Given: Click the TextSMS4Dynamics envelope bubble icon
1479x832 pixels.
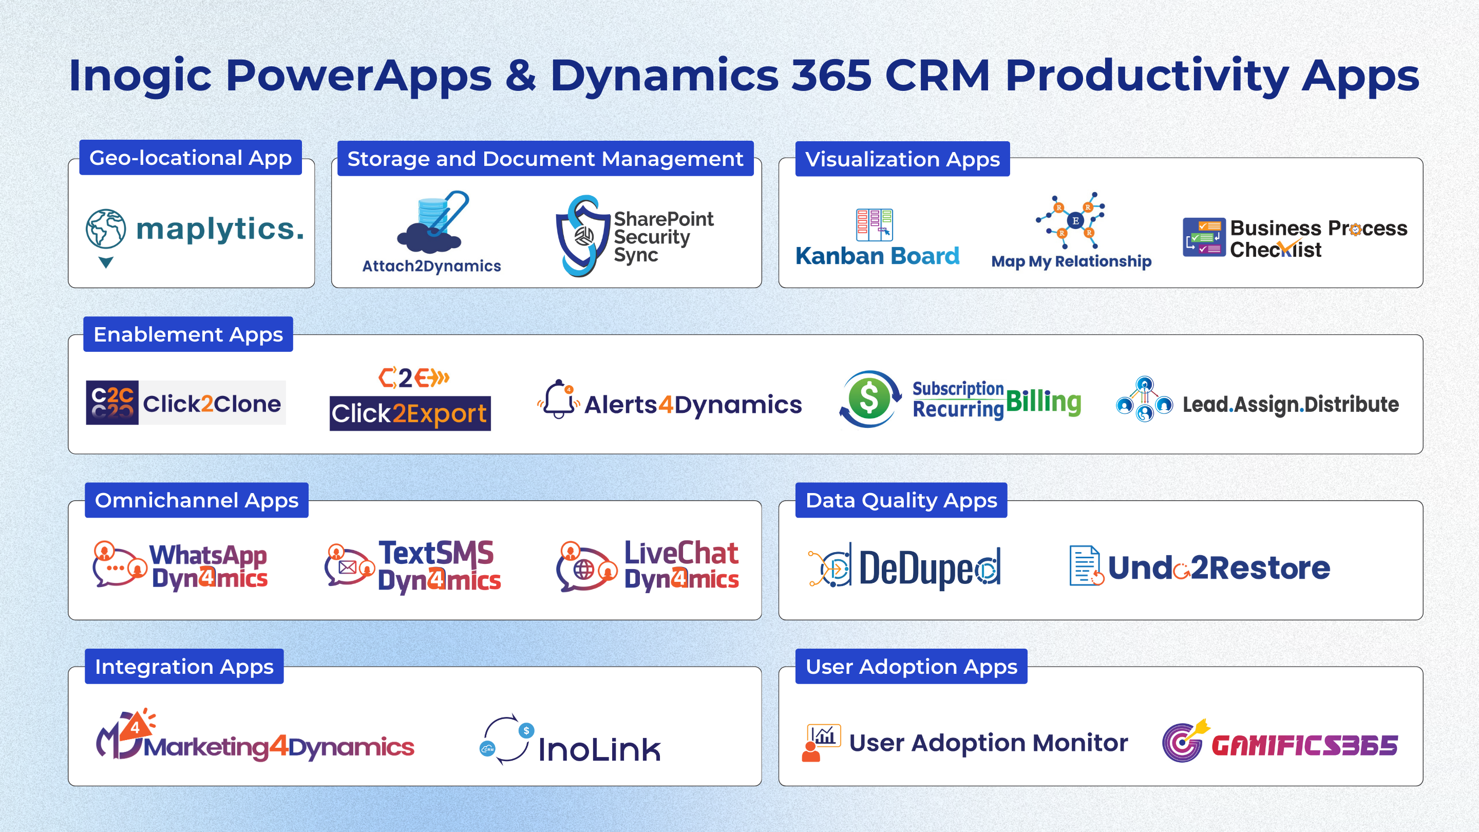Looking at the screenshot, I should tap(350, 565).
